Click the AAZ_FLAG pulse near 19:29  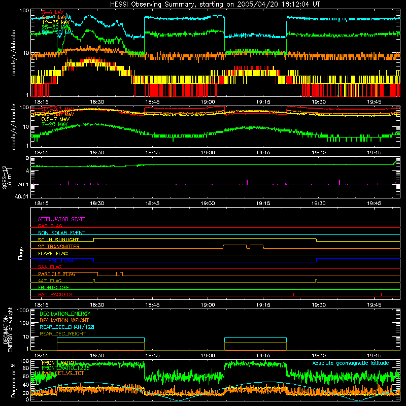(316, 281)
